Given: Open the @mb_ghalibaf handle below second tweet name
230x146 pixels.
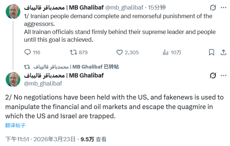Looking at the screenshot, I should coord(43,84).
